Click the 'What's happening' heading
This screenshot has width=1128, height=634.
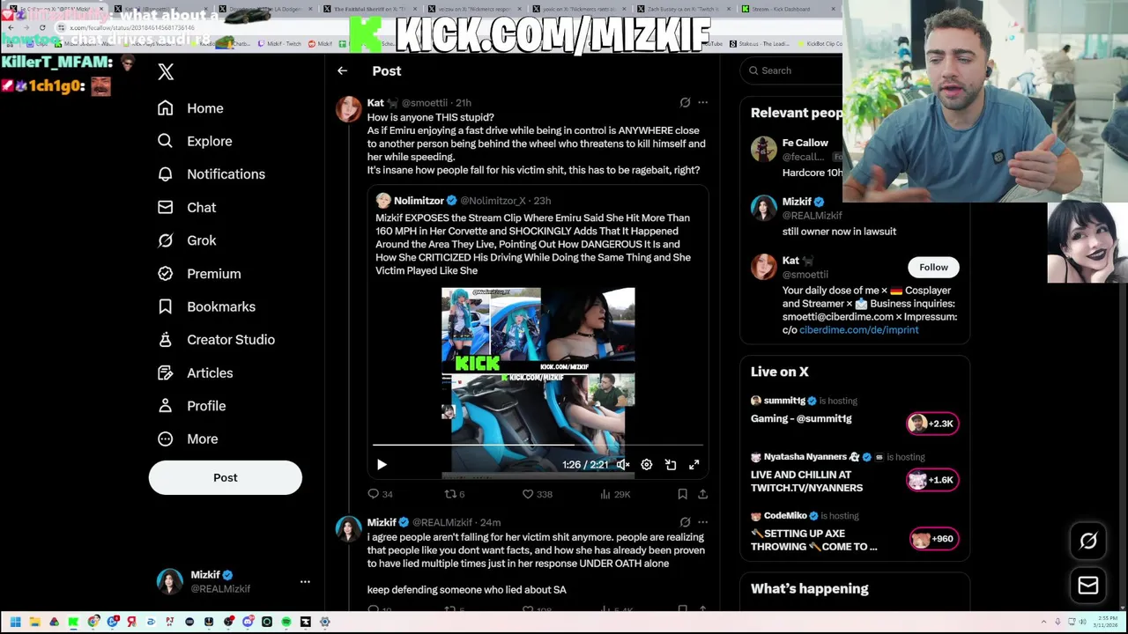(x=809, y=589)
